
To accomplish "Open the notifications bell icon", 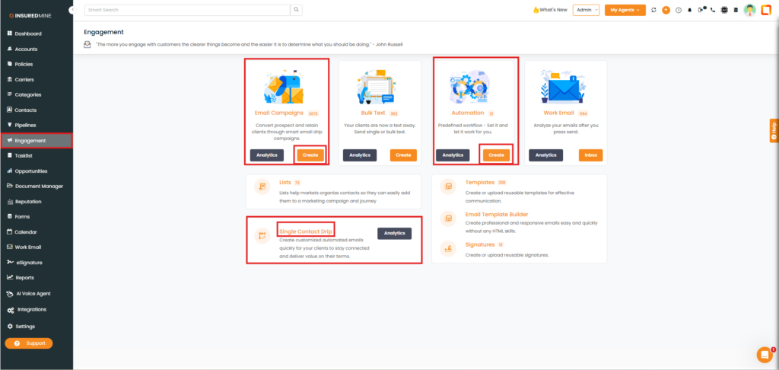I will tap(689, 10).
